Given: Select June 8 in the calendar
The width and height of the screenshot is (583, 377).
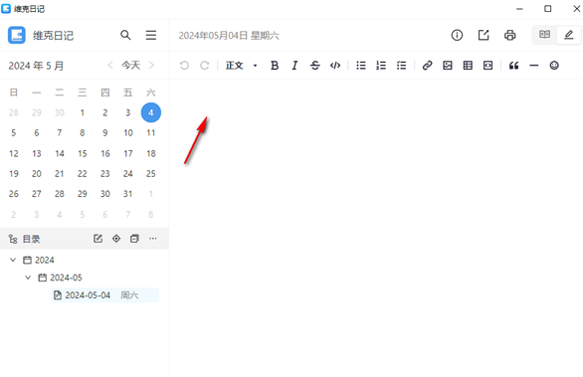Looking at the screenshot, I should [151, 215].
